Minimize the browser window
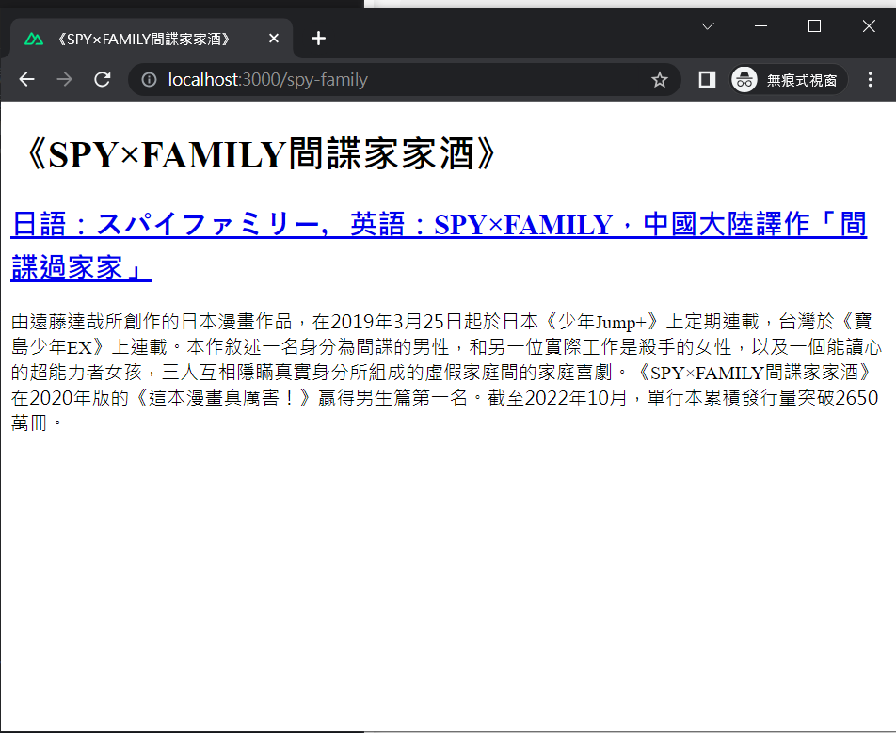Screen dimensions: 896x733 [760, 26]
